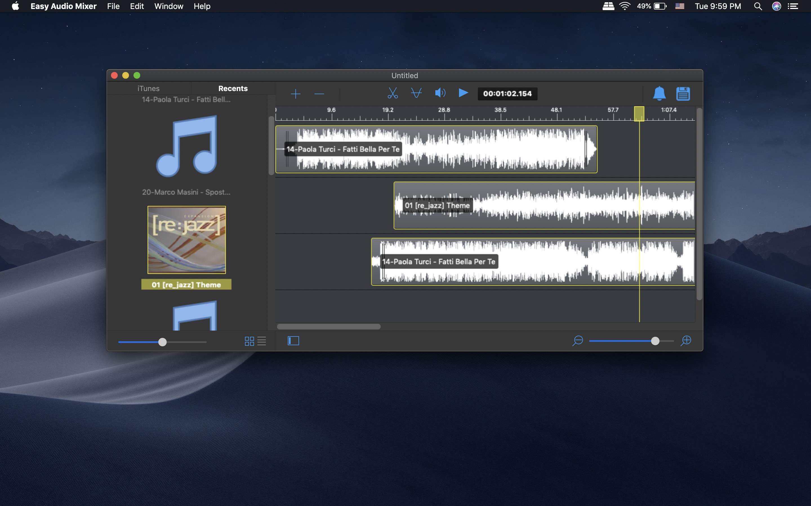Click the plus add track icon

pyautogui.click(x=295, y=94)
